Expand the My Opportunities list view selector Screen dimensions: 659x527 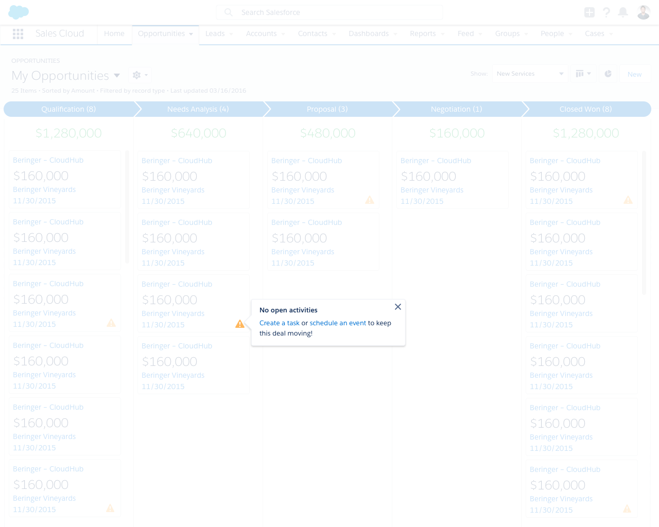click(x=117, y=75)
